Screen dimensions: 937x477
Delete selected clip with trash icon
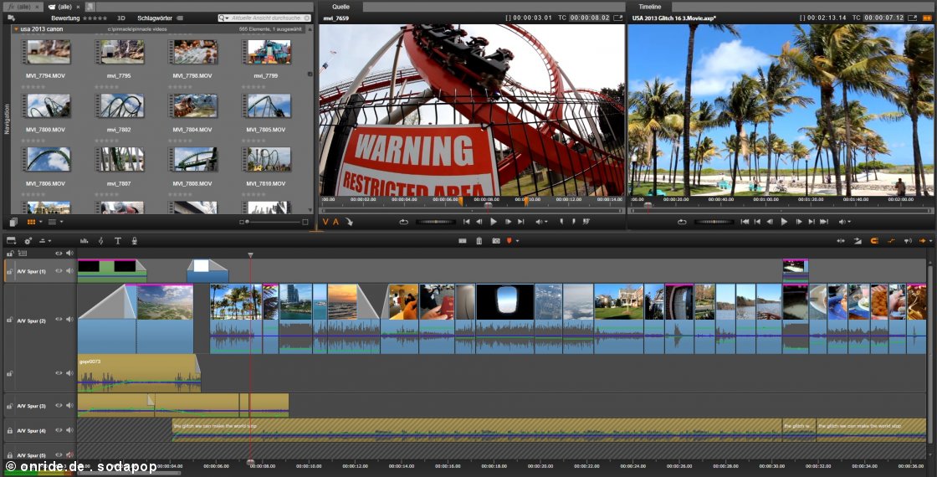click(x=479, y=241)
